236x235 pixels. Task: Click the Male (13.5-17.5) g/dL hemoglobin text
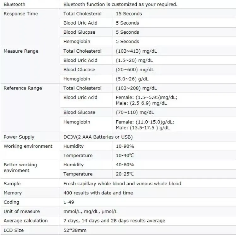(x=143, y=128)
